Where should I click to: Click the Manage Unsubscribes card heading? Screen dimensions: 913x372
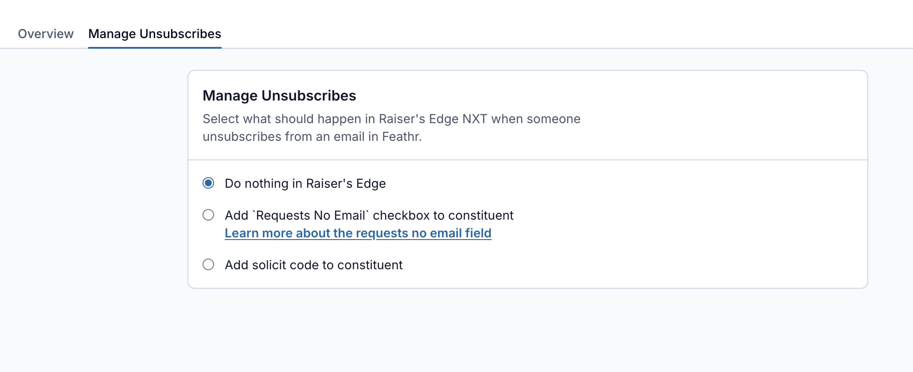click(x=280, y=95)
